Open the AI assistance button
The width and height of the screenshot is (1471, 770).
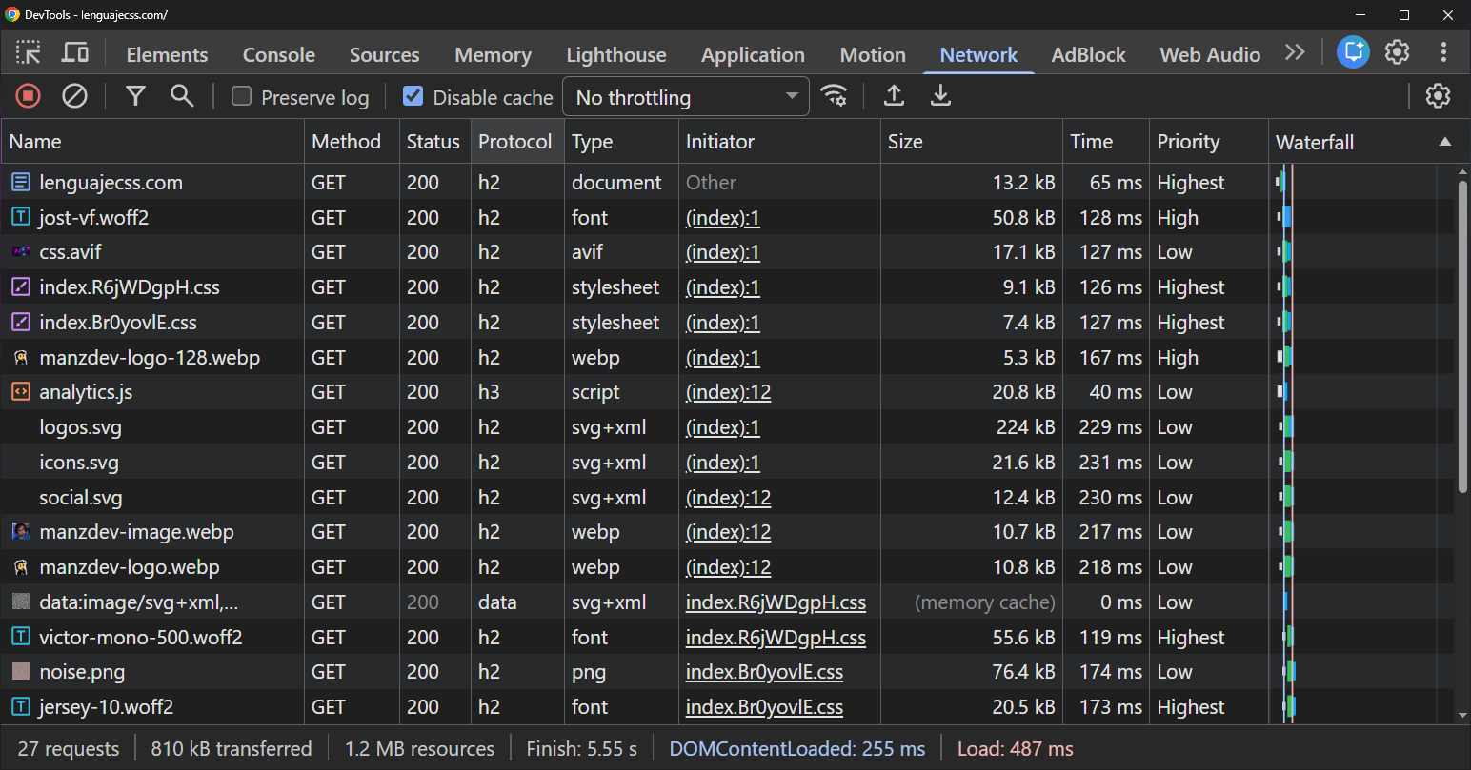pos(1353,52)
